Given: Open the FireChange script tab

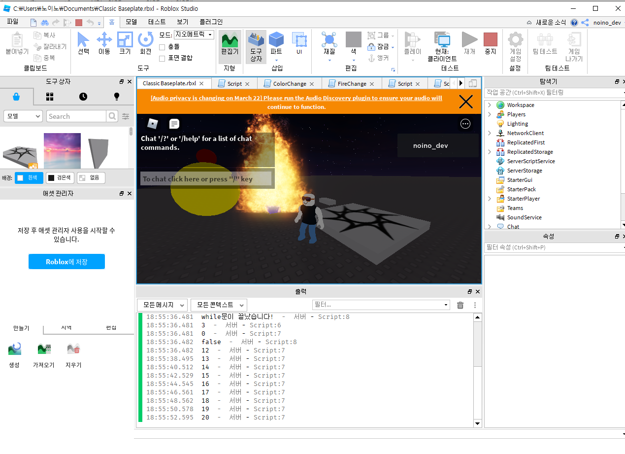Looking at the screenshot, I should click(x=352, y=84).
